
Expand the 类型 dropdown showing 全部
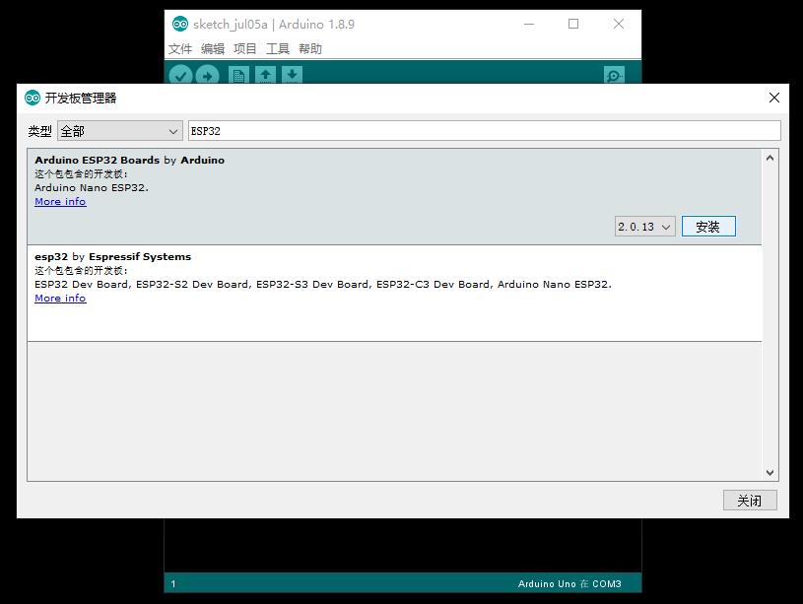(x=120, y=131)
